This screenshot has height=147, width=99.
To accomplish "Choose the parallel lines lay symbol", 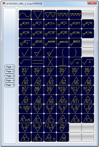I will pos(38,62).
